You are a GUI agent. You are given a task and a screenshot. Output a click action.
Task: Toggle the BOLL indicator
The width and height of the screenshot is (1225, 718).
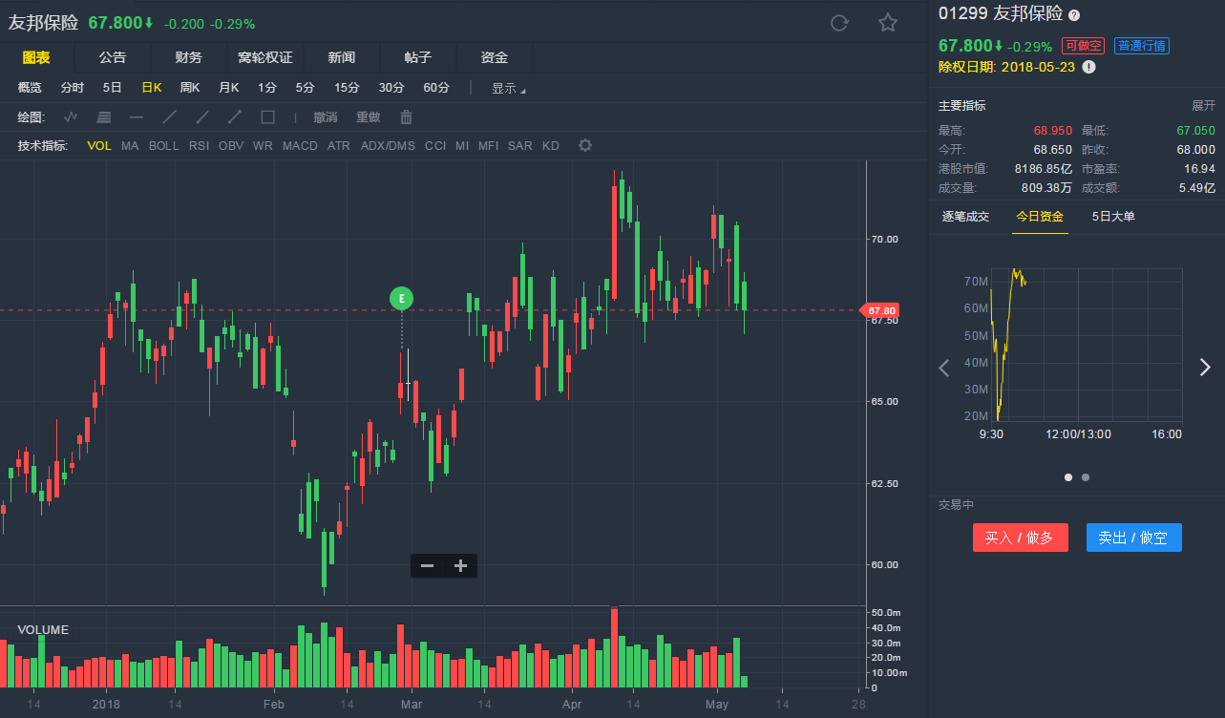pyautogui.click(x=164, y=146)
